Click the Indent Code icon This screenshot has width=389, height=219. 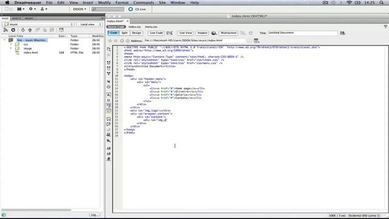(109, 148)
